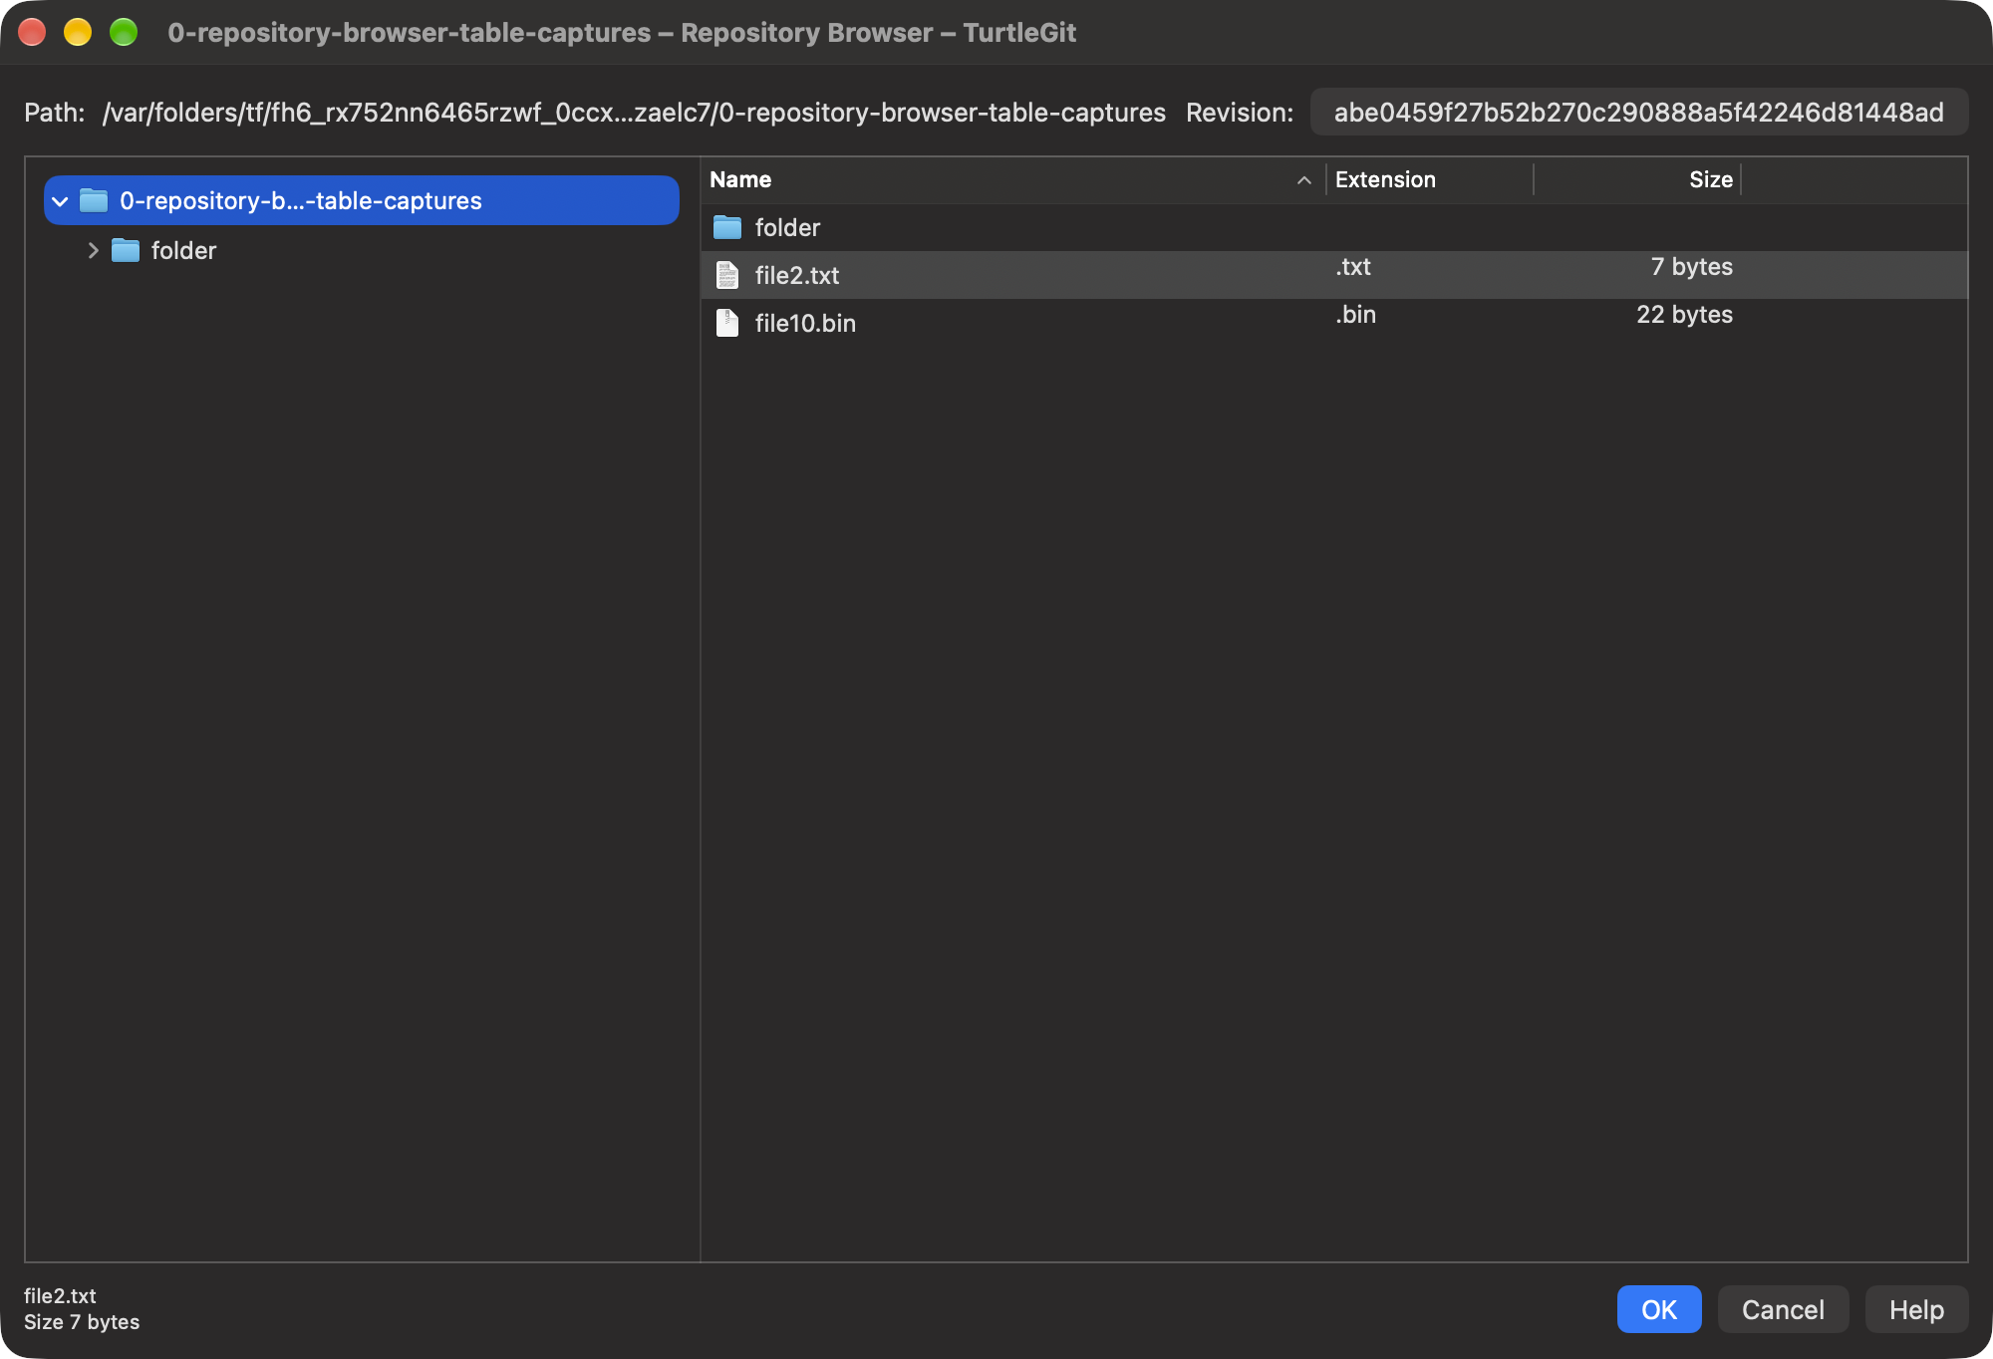The height and width of the screenshot is (1359, 1993).
Task: Select 0-repository-b...-table-captures tree label
Action: tap(301, 200)
